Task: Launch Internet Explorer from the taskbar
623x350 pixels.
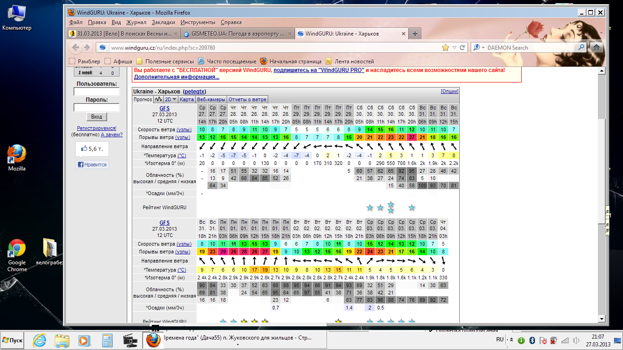Action: [40, 340]
